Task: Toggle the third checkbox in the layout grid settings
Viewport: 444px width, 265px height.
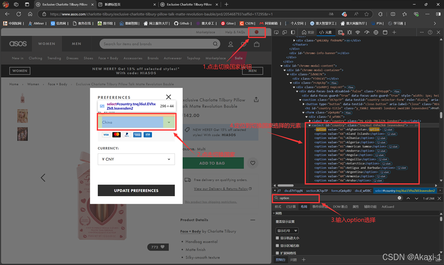Action: click(x=277, y=253)
